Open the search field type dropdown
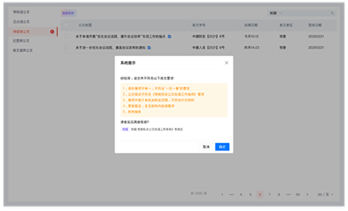Image resolution: width=348 pixels, height=211 pixels. 276,13
